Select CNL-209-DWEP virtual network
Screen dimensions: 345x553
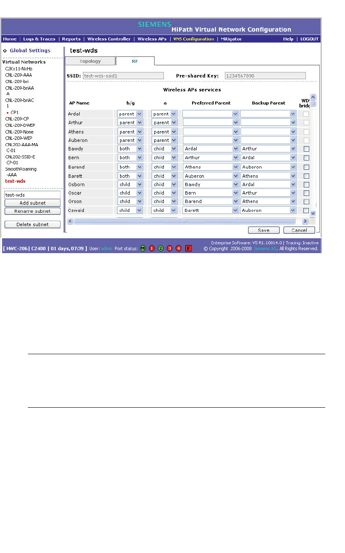click(x=20, y=125)
